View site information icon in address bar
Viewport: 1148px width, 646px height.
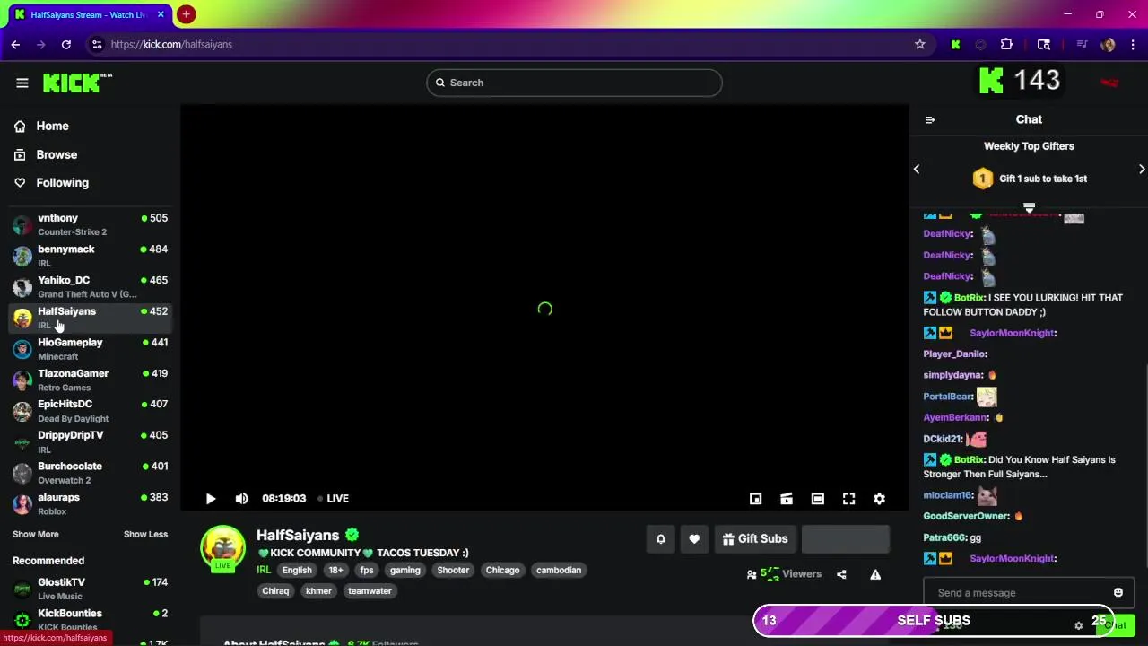coord(97,44)
